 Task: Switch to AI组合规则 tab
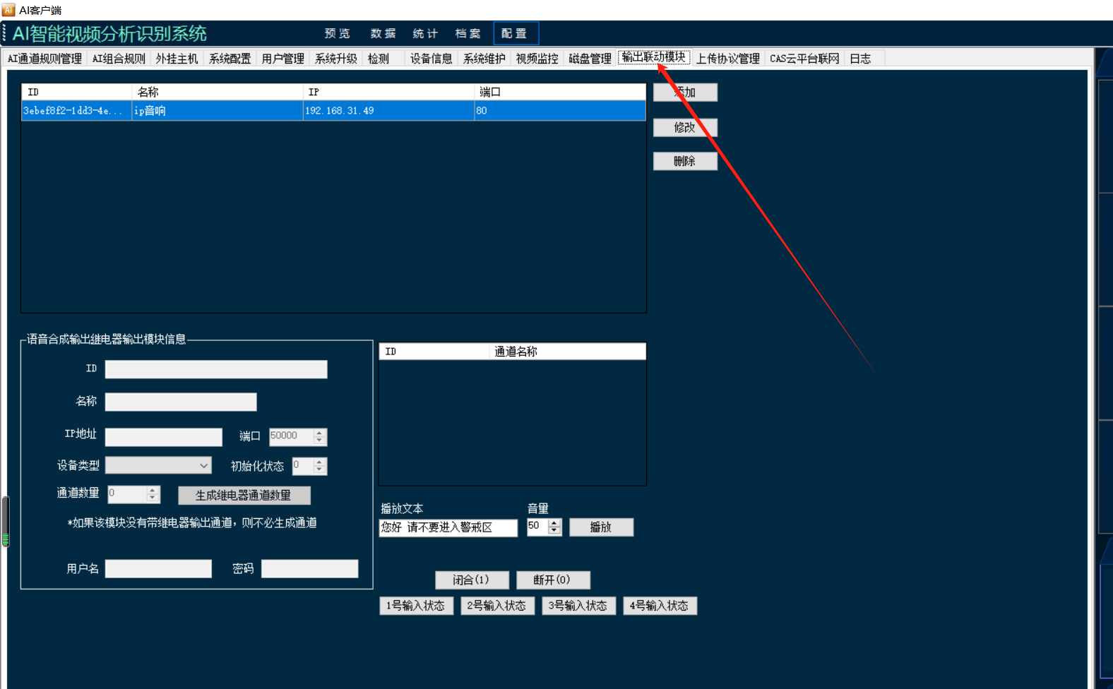pyautogui.click(x=119, y=59)
